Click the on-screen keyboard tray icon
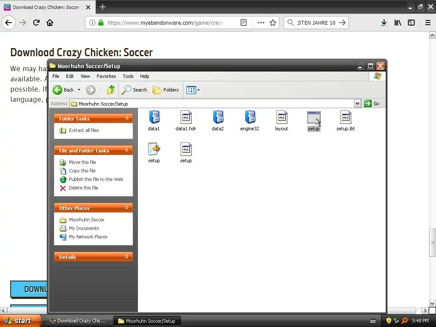This screenshot has width=436, height=327. (x=373, y=321)
